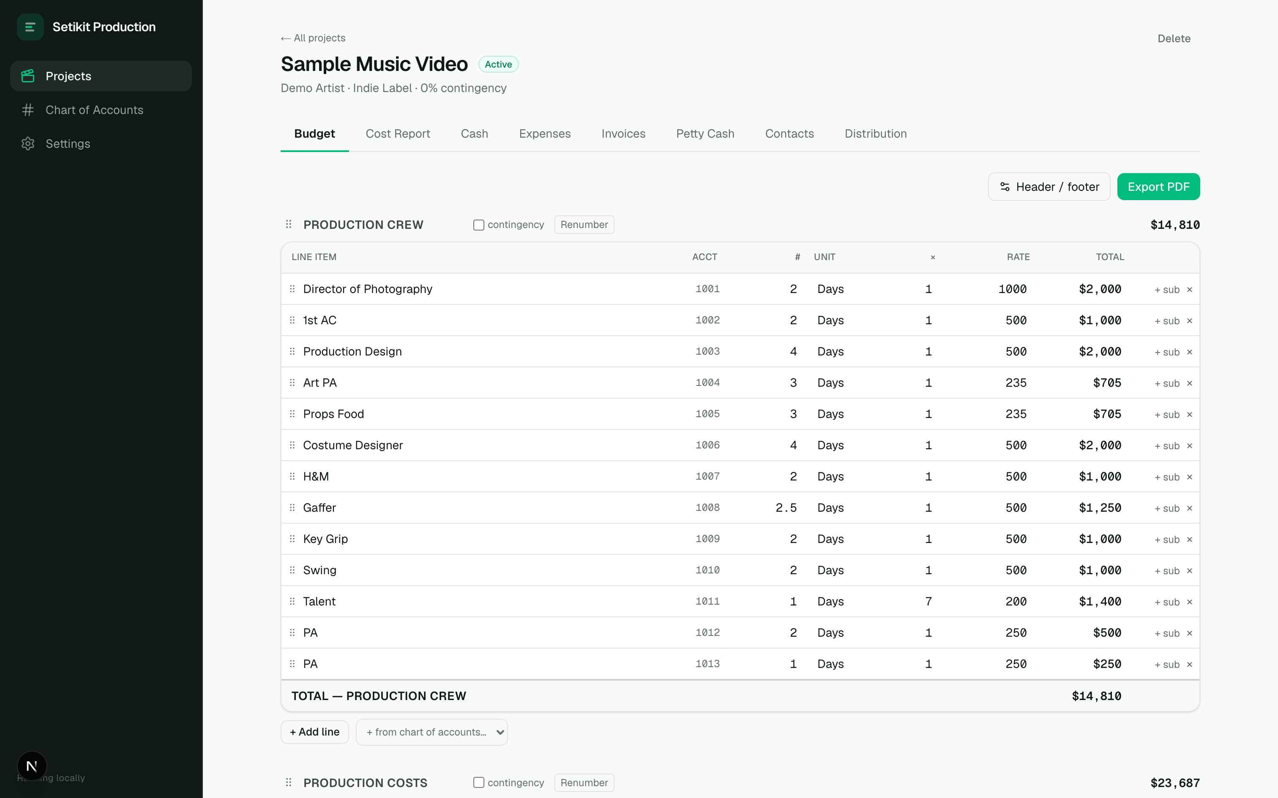
Task: Add sub line to Key Grip
Action: (x=1166, y=540)
